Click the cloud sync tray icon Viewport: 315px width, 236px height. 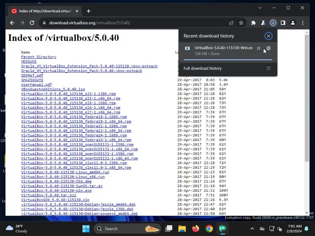pyautogui.click(x=262, y=229)
